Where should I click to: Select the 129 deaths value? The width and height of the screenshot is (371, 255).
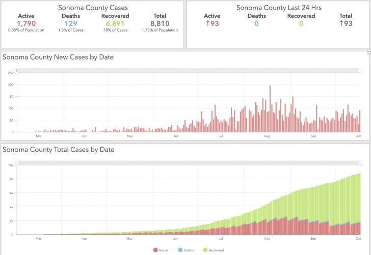(x=71, y=23)
